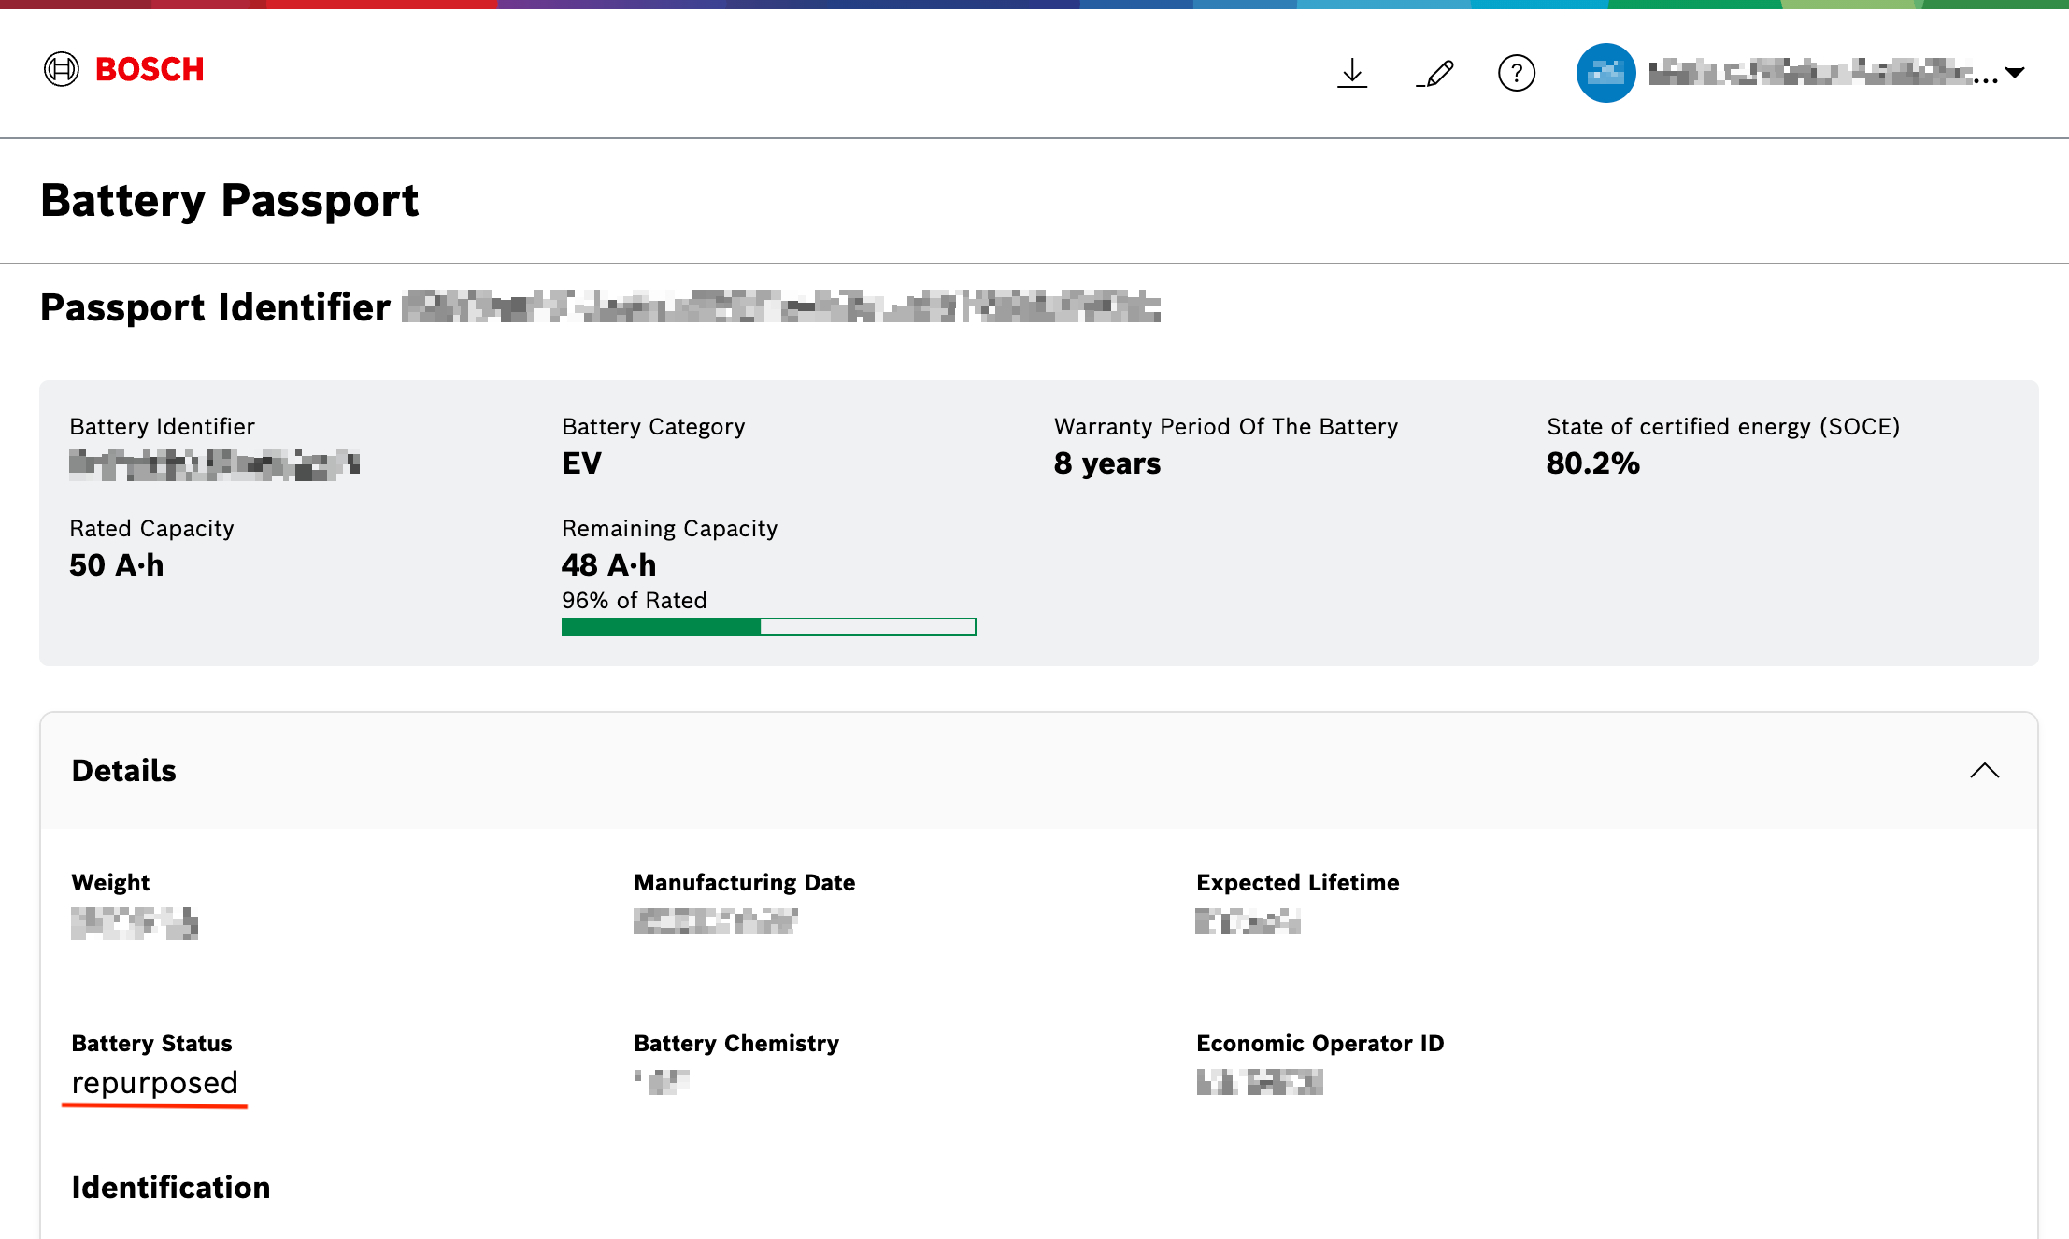
Task: Click the download icon in header
Action: coord(1351,73)
